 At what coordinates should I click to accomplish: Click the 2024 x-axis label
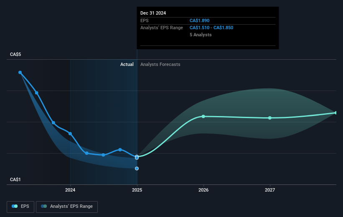coord(70,190)
